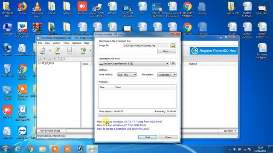Open Chrome from the taskbar
This screenshot has width=273, height=153.
(x=30, y=149)
